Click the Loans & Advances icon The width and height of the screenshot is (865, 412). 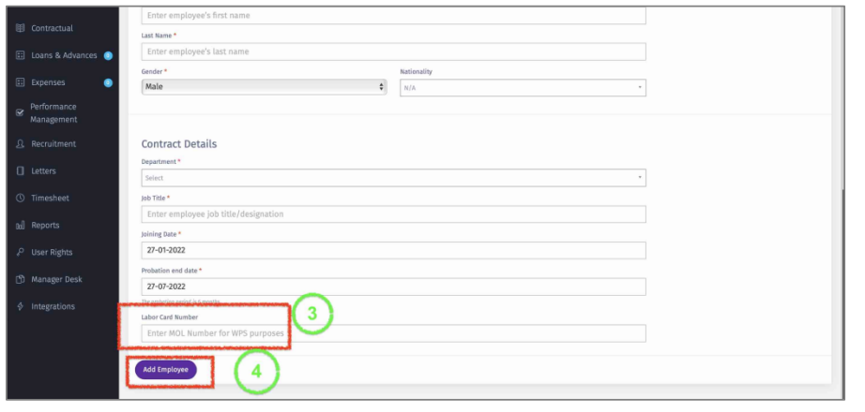tap(21, 55)
